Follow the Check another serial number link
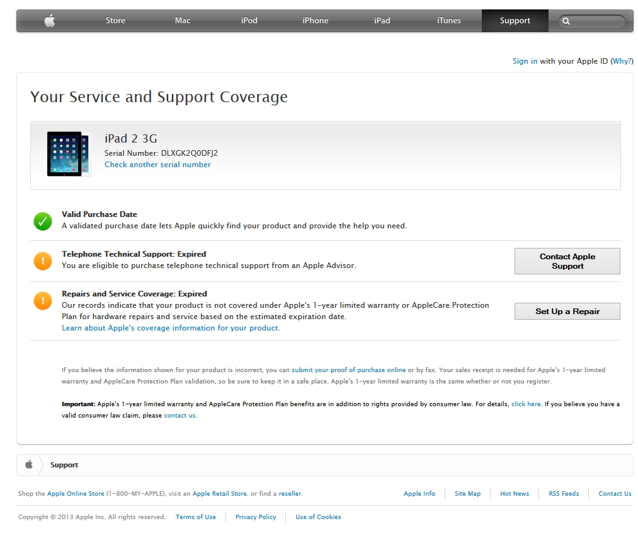The image size is (638, 538). click(157, 165)
